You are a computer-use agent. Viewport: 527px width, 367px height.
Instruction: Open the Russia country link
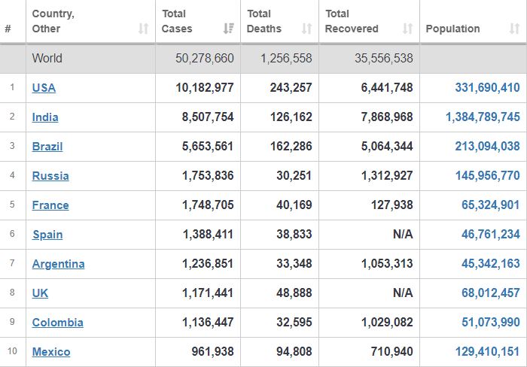point(50,176)
